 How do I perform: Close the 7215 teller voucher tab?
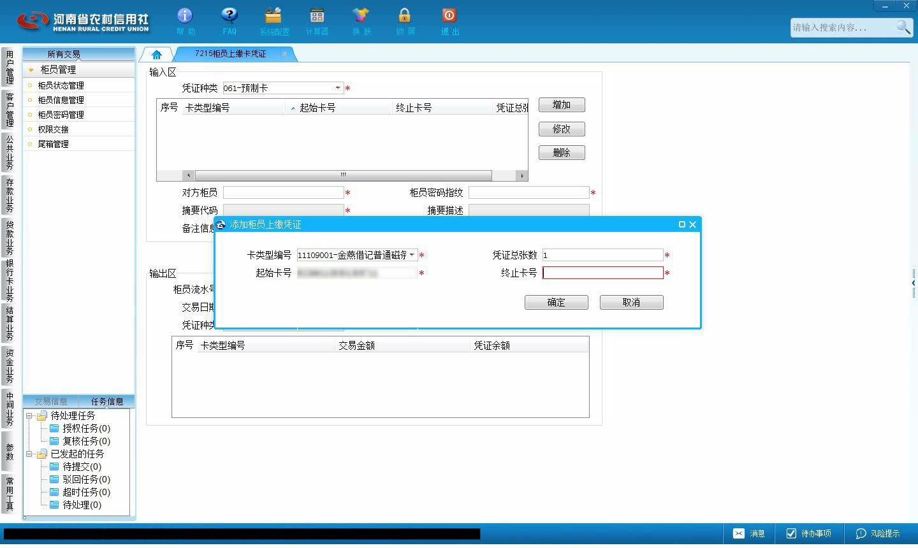coord(284,54)
